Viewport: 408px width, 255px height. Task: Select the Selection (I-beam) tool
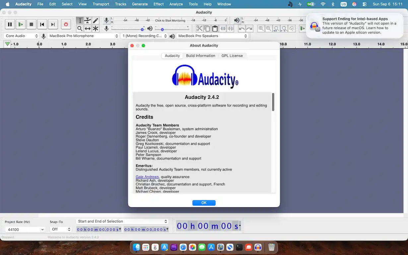pyautogui.click(x=80, y=21)
